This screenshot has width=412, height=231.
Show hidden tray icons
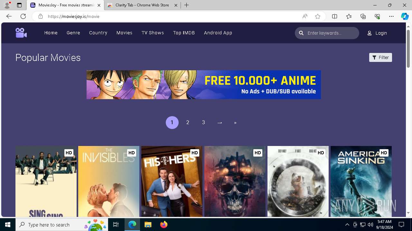click(x=347, y=225)
